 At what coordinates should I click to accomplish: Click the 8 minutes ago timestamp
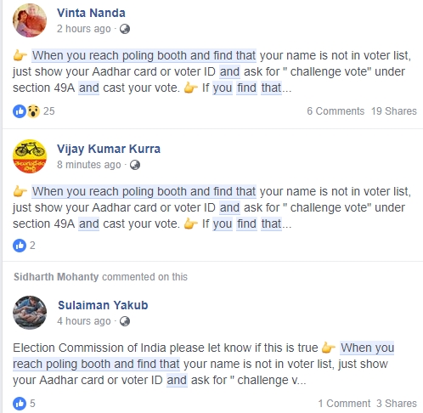[89, 165]
